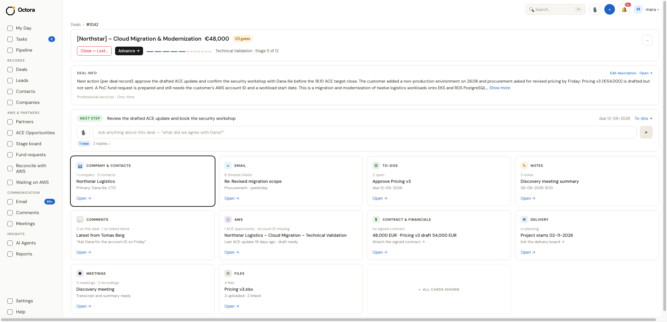667x322 pixels.
Task: Click the AI Agents sidebar icon
Action: point(10,243)
